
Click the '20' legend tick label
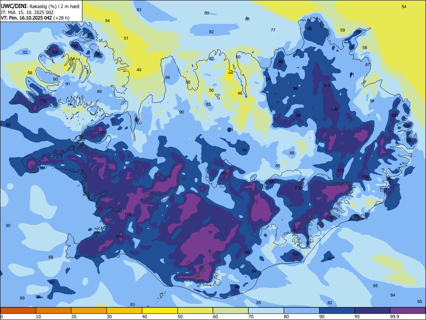tap(74, 317)
